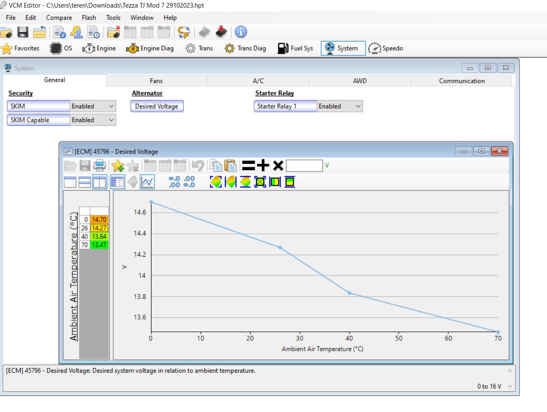
Task: Click the copy icon in table toolbar
Action: click(x=216, y=165)
